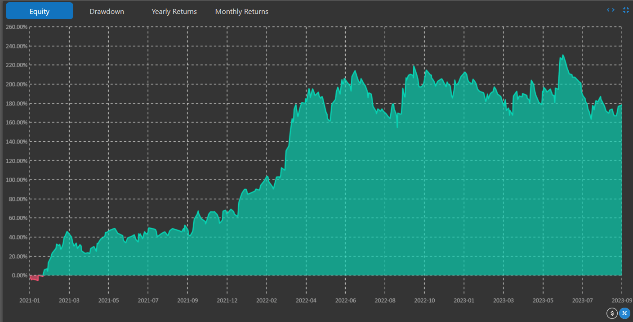This screenshot has height=322, width=633.
Task: Select the 2023-05 x-axis date
Action: [544, 300]
